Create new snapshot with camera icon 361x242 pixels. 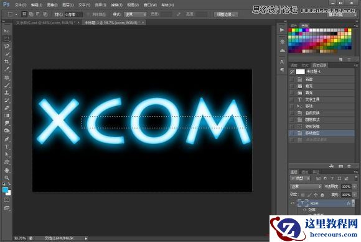click(x=340, y=166)
